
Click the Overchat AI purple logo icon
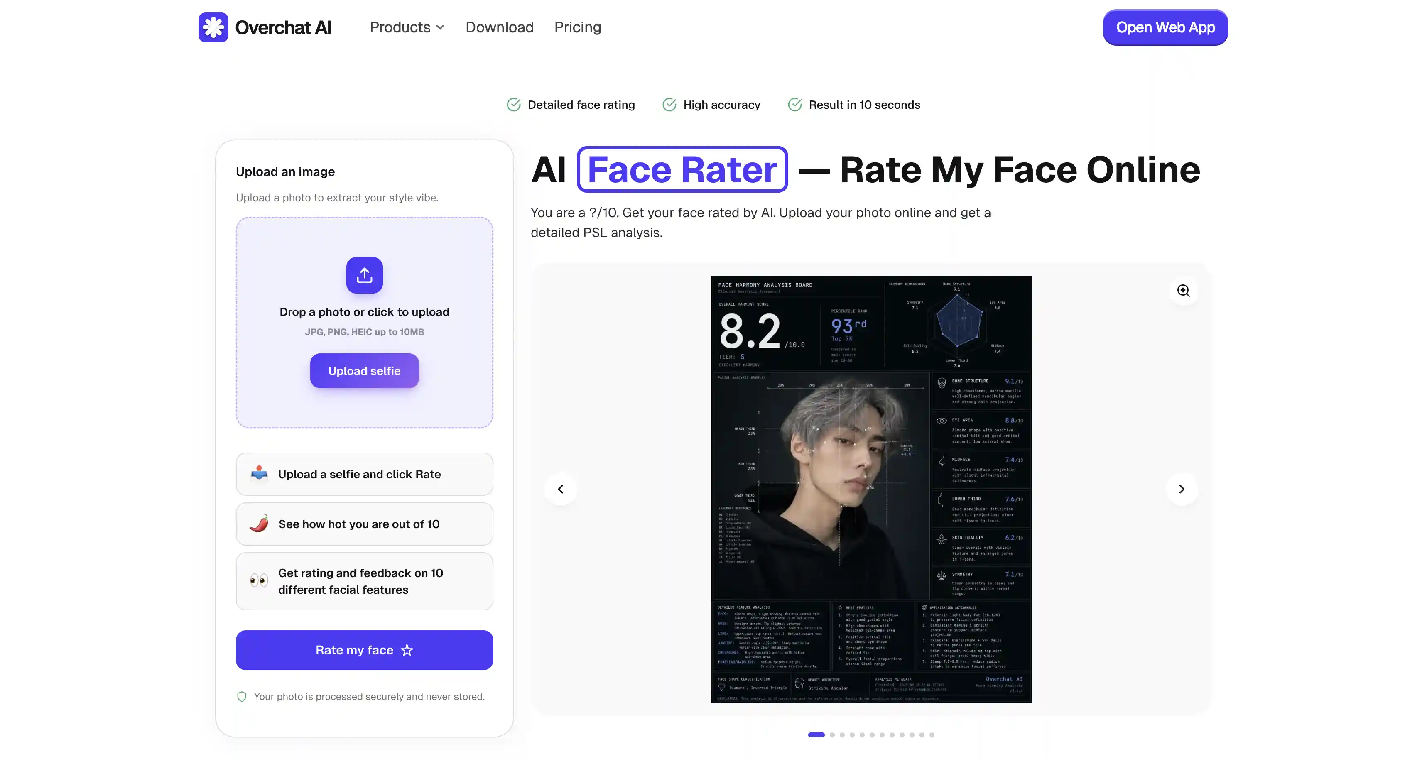click(213, 27)
